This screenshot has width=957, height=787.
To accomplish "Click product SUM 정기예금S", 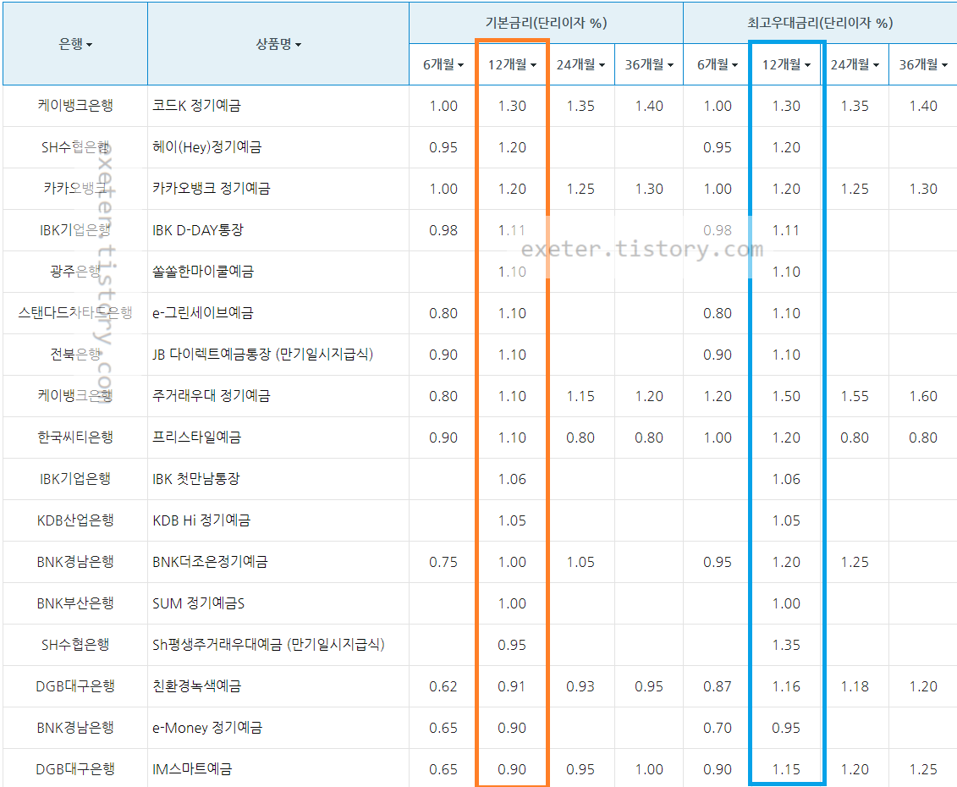I will coord(198,603).
